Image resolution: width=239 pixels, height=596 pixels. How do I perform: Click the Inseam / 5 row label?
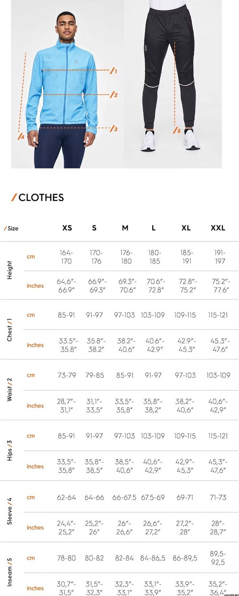[x=10, y=572]
